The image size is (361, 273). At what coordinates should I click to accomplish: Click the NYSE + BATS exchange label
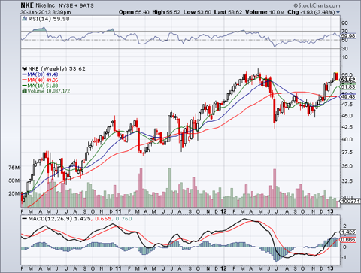[76, 5]
